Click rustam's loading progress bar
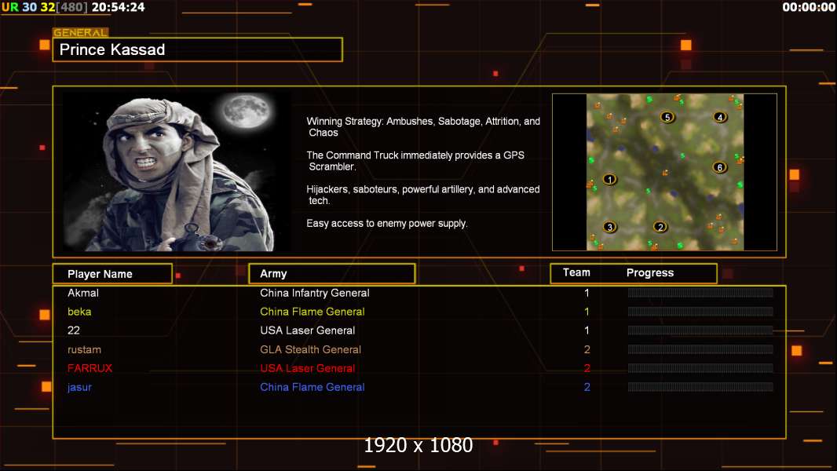 700,349
